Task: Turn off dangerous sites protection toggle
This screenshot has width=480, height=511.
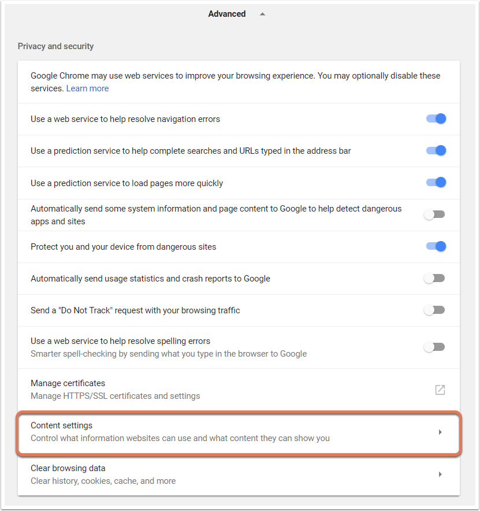Action: point(436,246)
